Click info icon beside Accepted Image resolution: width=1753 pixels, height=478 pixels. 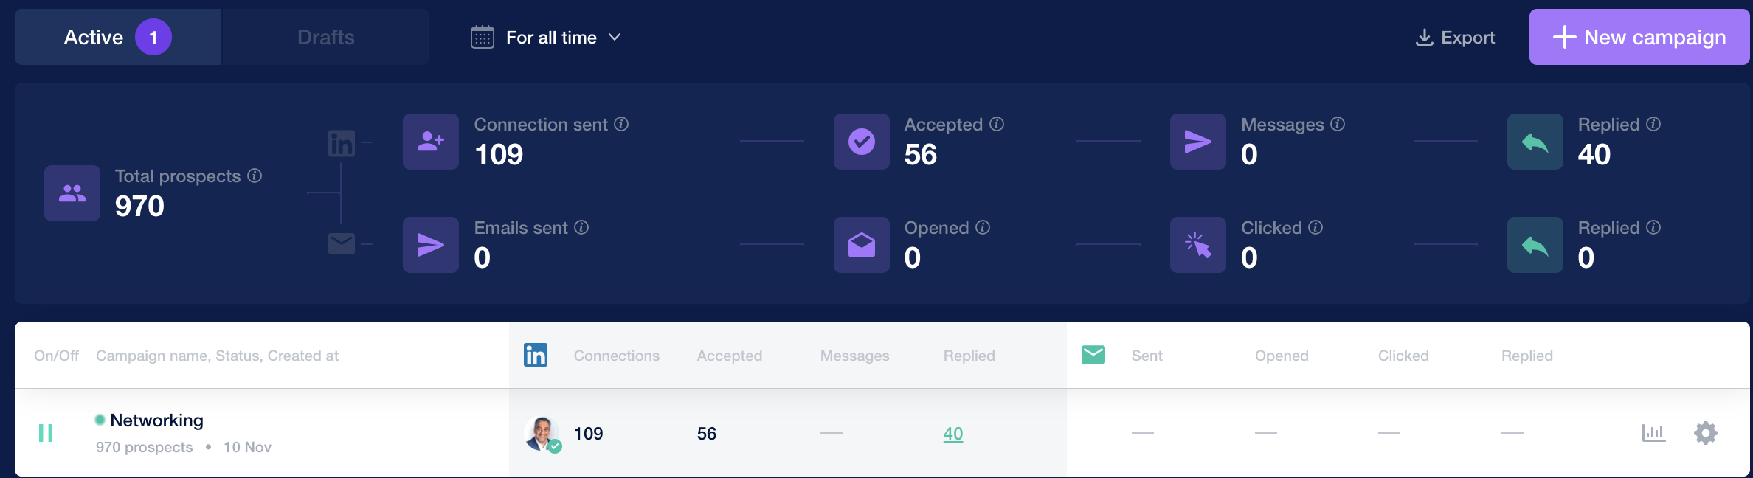(997, 124)
